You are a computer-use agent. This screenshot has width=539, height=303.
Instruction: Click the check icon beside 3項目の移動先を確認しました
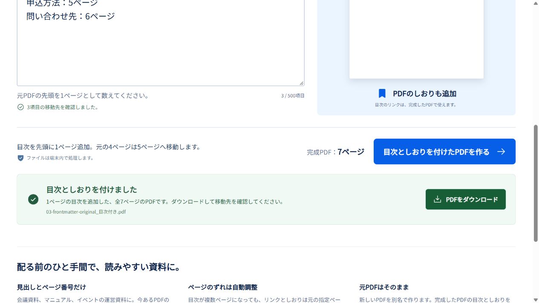(x=20, y=107)
